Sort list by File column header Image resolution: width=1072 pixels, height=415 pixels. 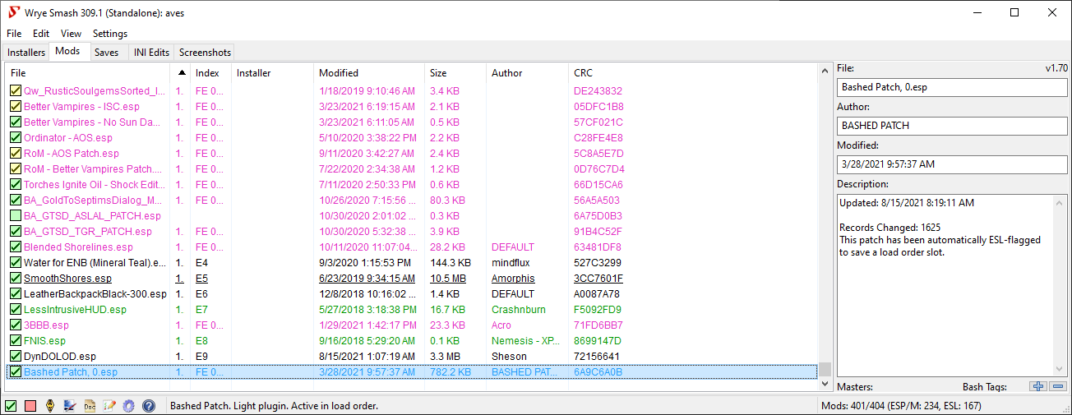(88, 73)
